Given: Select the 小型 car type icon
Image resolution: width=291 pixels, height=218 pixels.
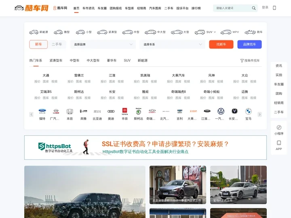Looking at the screenshot, I should pos(80,32).
